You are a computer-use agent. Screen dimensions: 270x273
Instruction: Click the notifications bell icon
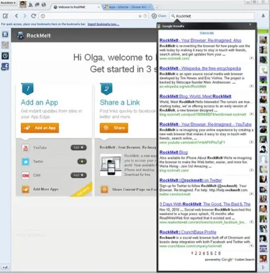pyautogui.click(x=263, y=16)
